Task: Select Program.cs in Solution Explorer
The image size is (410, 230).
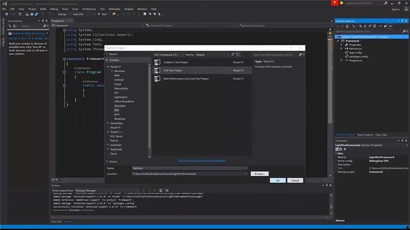Action: tap(356, 61)
